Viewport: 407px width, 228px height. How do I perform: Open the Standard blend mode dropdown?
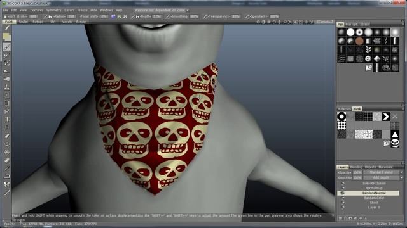click(383, 172)
